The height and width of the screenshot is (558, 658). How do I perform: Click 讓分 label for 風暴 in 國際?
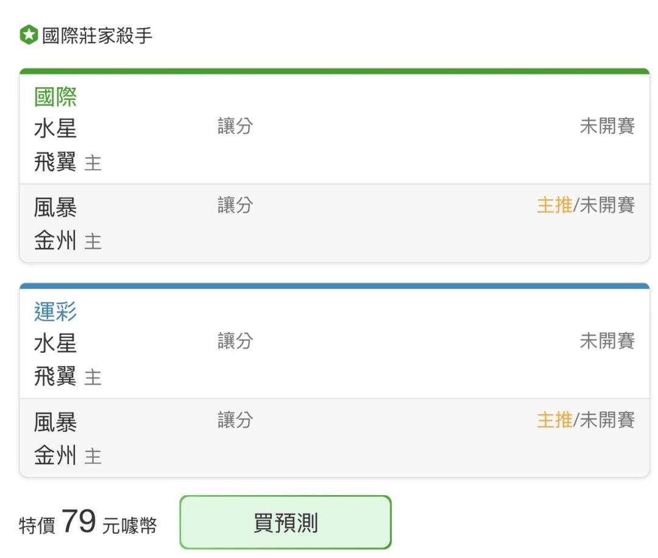click(235, 205)
